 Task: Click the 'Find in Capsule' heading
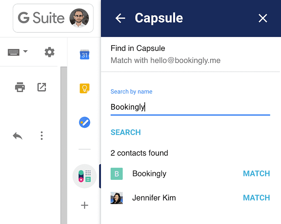tap(138, 48)
